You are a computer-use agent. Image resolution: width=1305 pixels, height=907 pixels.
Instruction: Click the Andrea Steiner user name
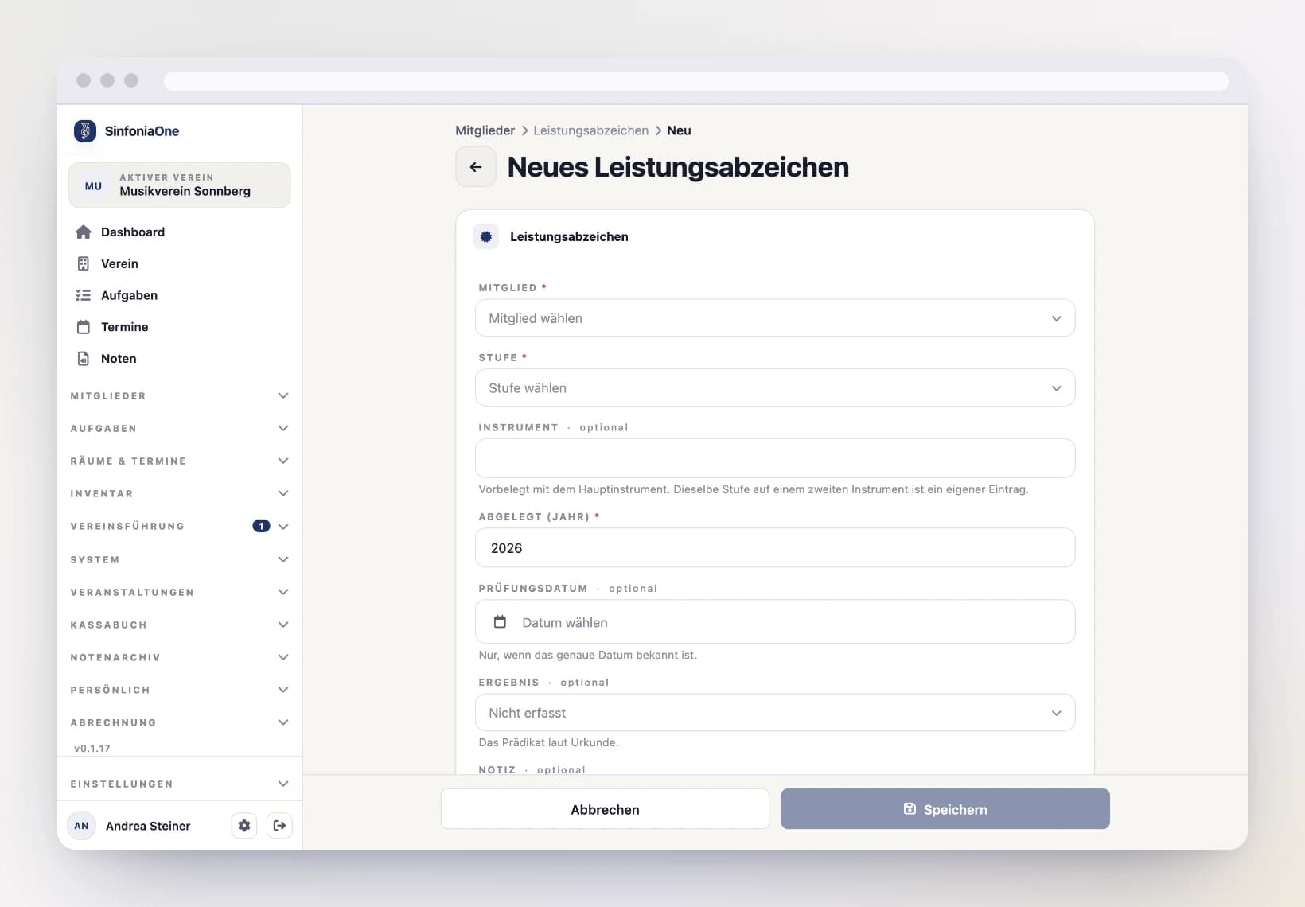tap(148, 827)
